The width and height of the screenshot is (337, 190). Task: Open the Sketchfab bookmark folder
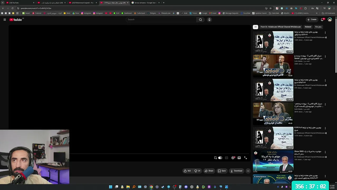click(274, 13)
